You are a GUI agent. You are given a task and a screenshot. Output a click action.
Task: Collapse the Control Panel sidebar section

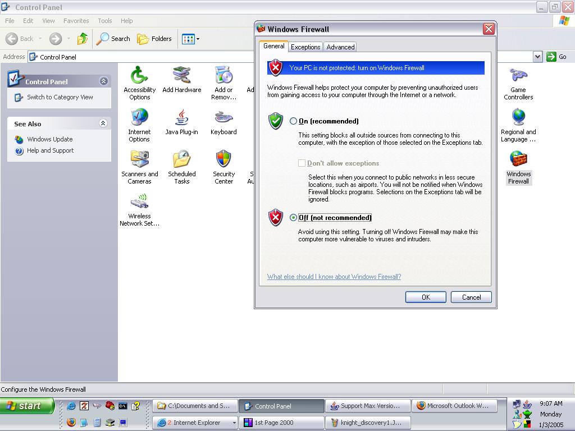[x=103, y=81]
